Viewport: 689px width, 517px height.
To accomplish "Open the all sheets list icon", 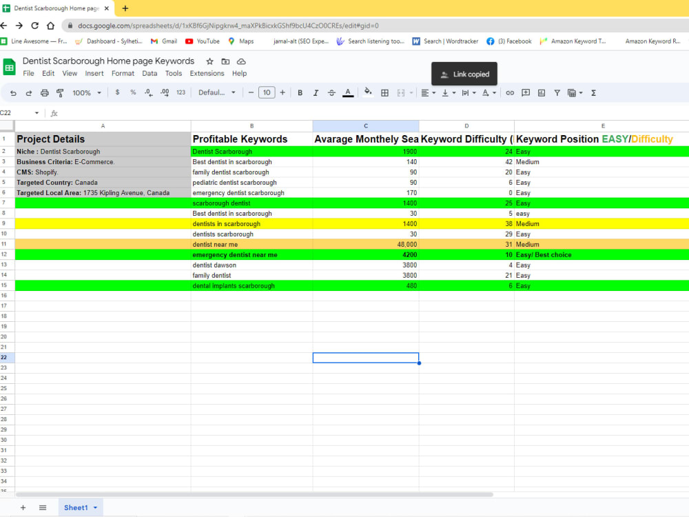I will 43,508.
